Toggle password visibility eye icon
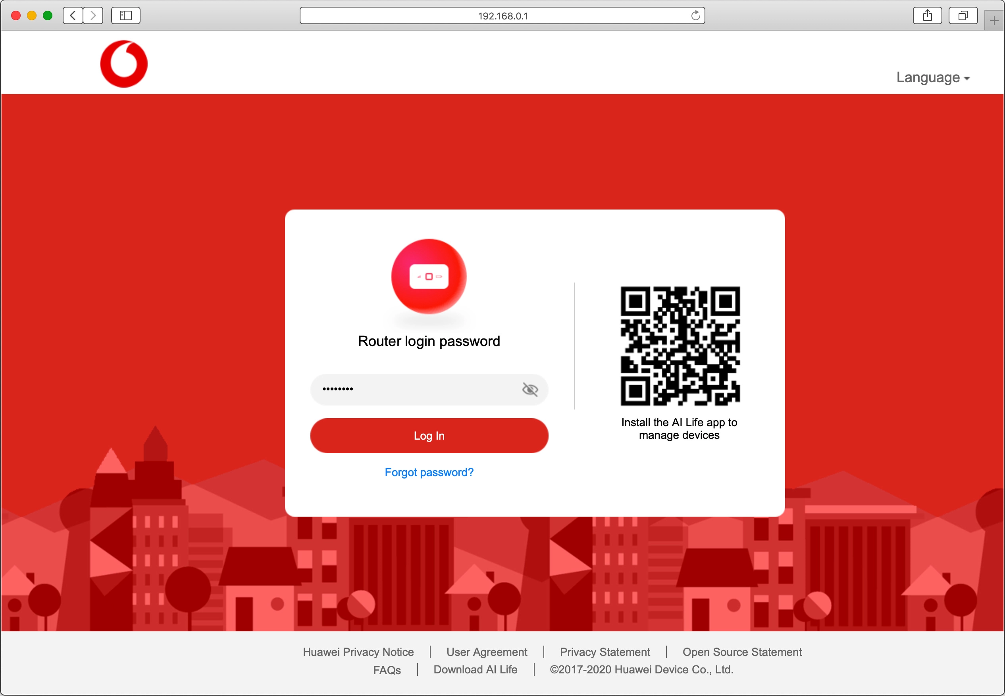This screenshot has width=1005, height=696. (x=529, y=389)
